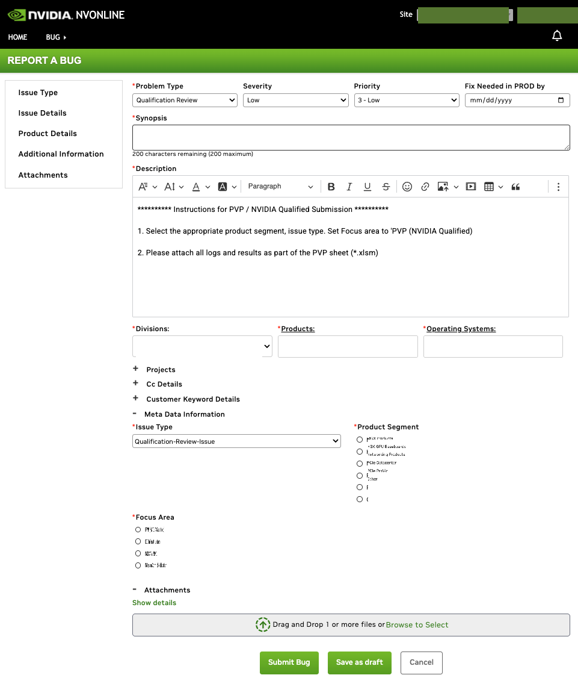Image resolution: width=578 pixels, height=678 pixels.
Task: Select the second Product Segment radio button
Action: click(x=360, y=452)
